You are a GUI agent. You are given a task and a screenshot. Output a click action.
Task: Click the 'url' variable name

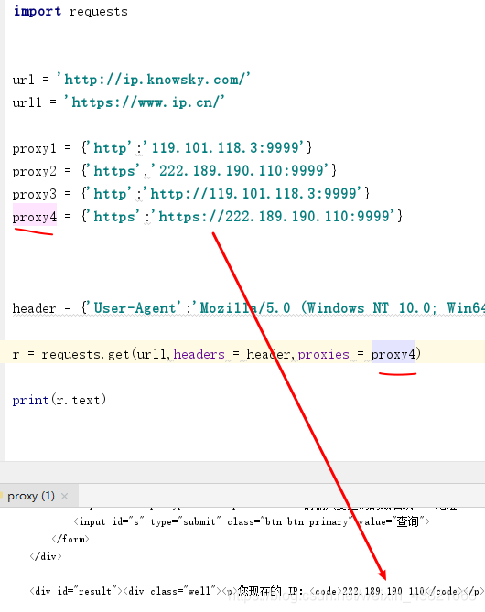[x=24, y=80]
